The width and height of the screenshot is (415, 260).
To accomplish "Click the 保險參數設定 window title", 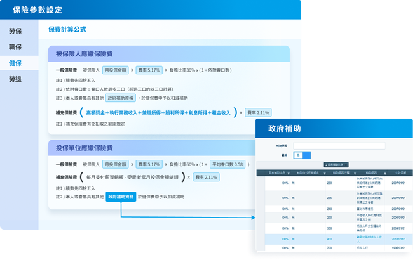I will coord(37,10).
